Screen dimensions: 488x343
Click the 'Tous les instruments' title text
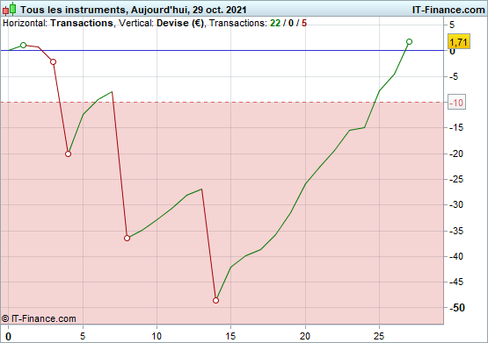[73, 10]
